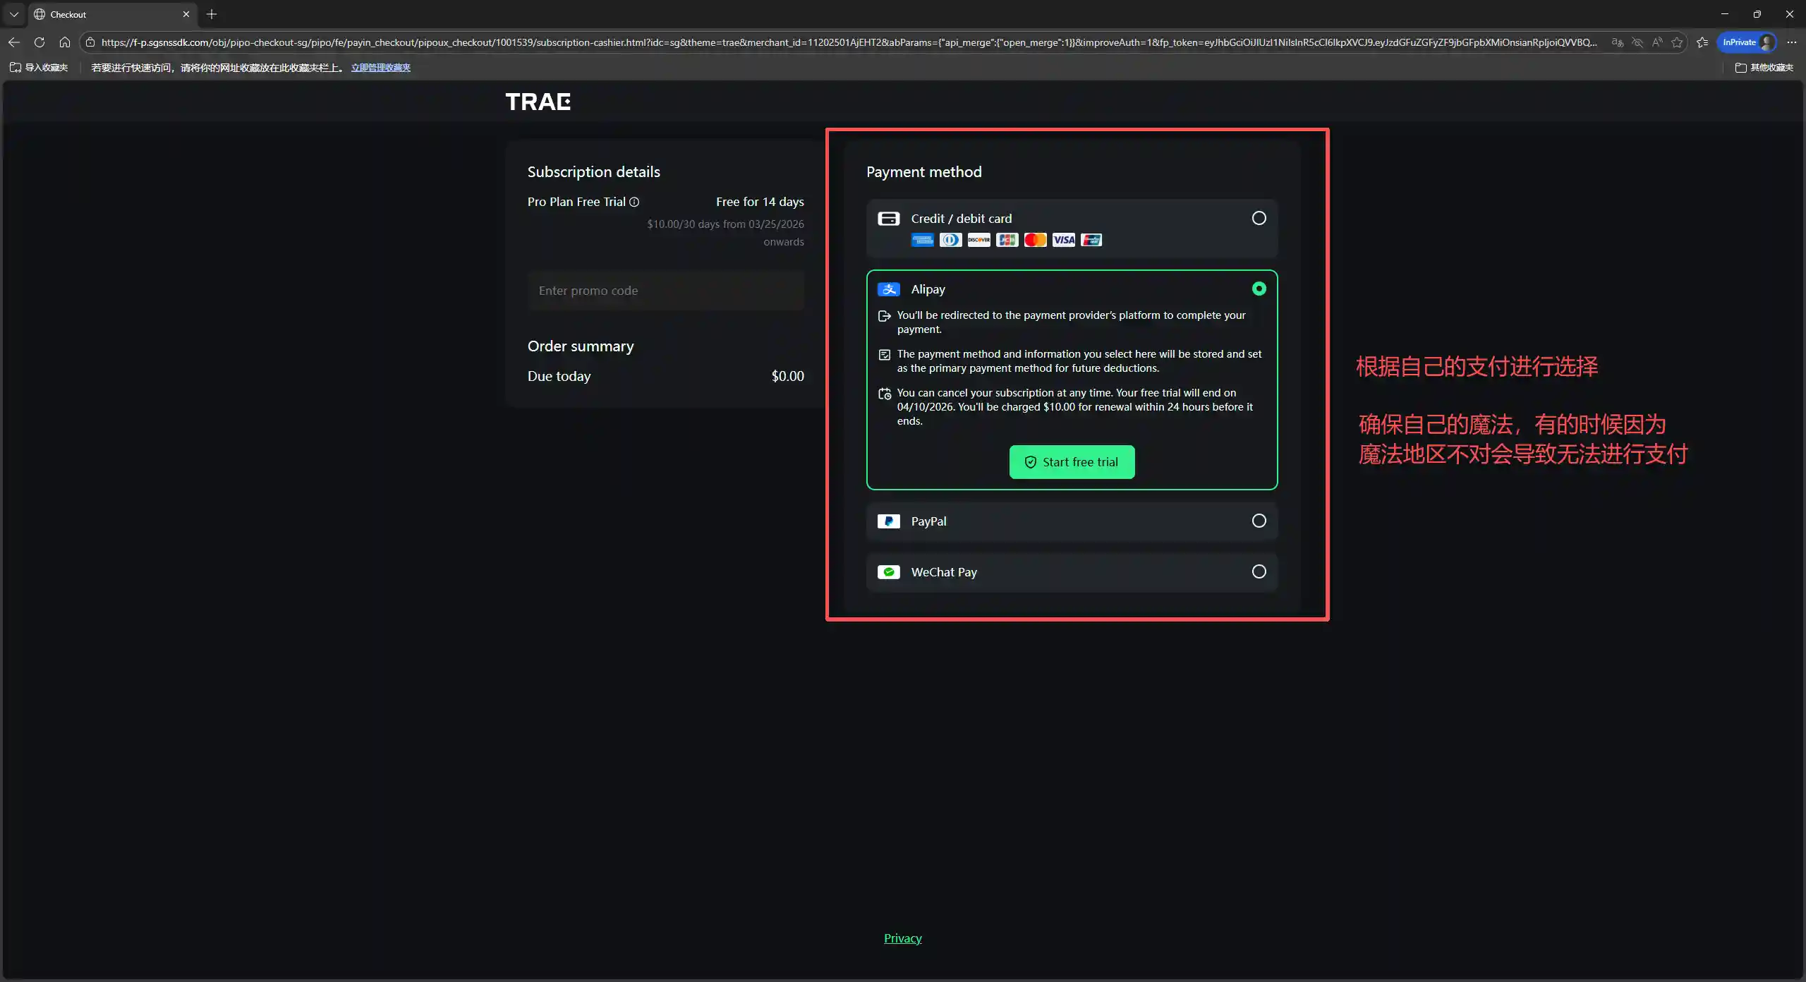Open browser settings and more menu

[x=1791, y=42]
